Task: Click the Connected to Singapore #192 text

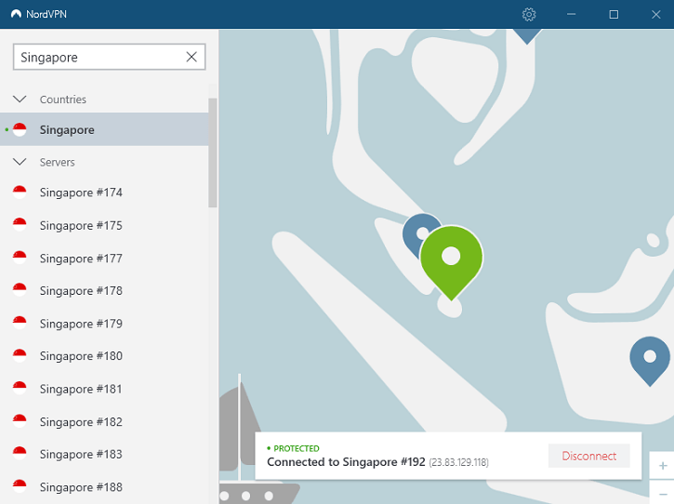Action: 346,462
